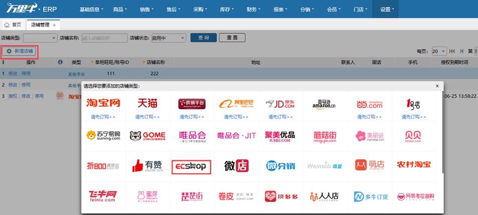
Task: Expand the 售后 menu
Action: click(x=174, y=9)
